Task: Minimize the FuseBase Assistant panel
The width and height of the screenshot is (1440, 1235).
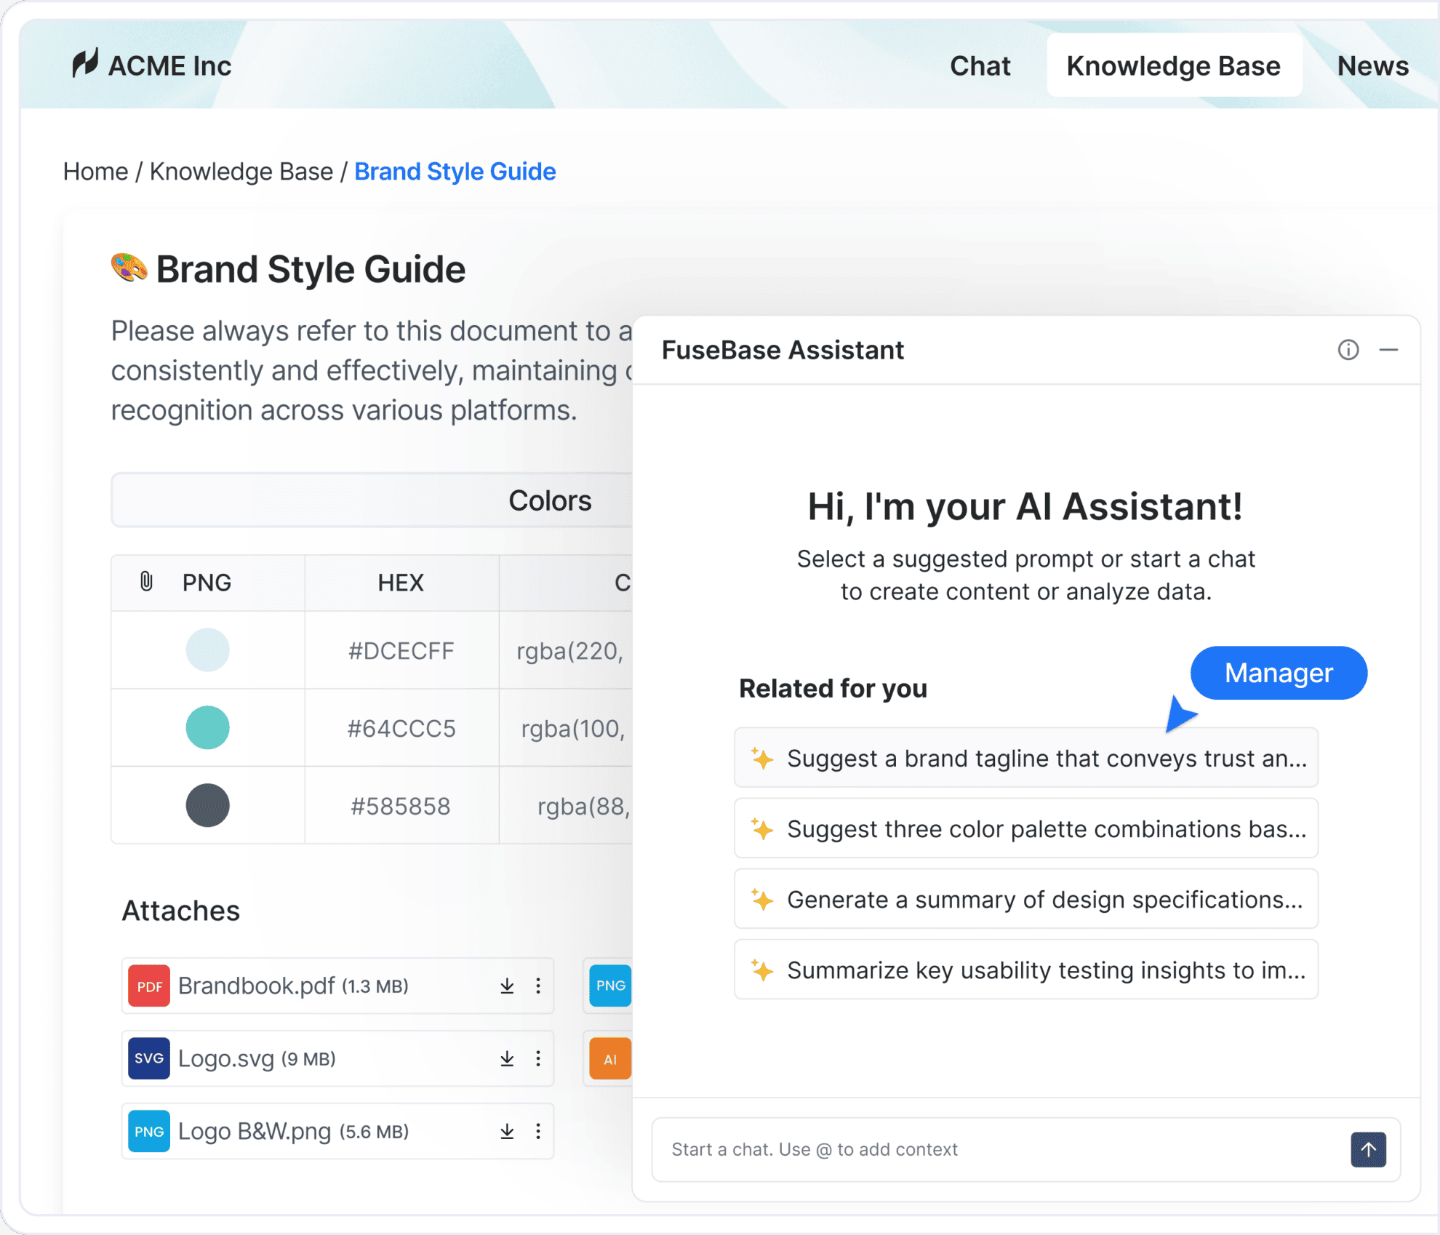Action: click(x=1388, y=350)
